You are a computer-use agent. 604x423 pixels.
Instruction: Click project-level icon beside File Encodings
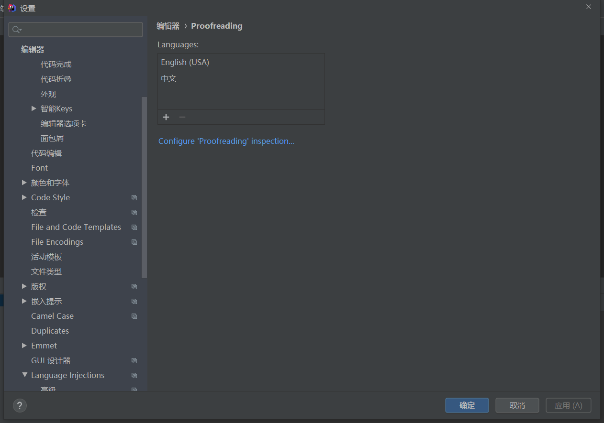click(134, 242)
